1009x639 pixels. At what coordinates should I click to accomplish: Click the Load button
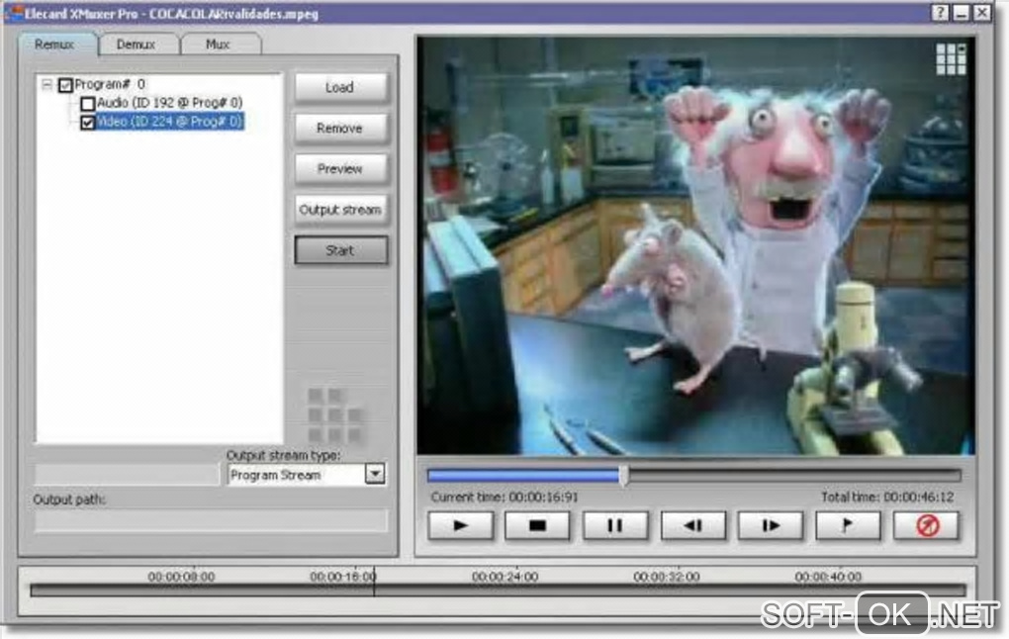pyautogui.click(x=340, y=87)
